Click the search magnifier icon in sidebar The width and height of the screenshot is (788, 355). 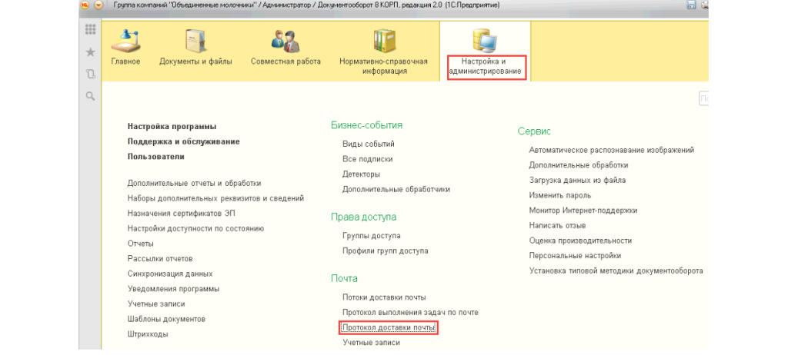point(90,96)
